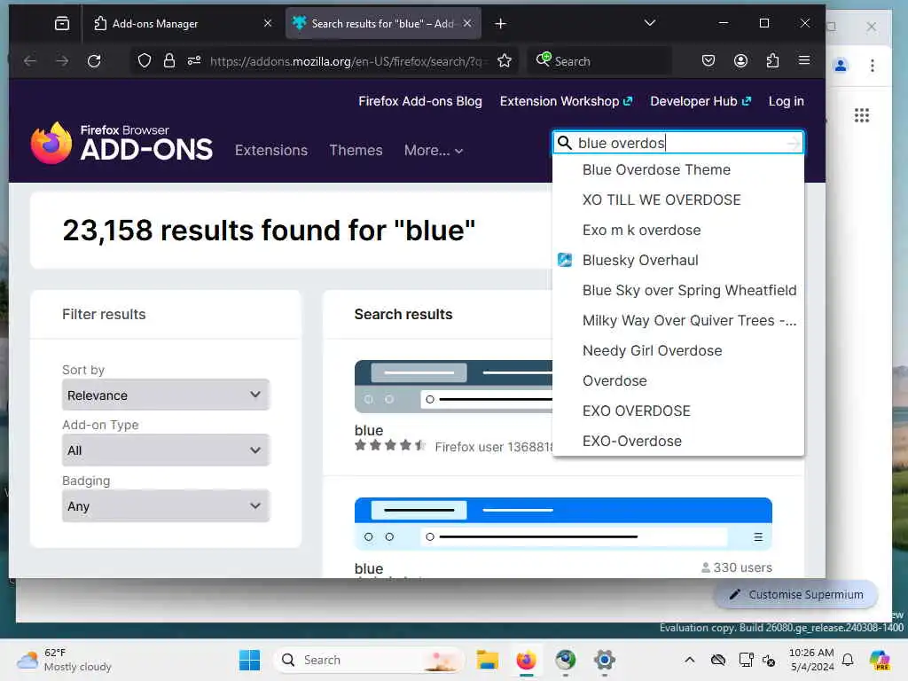Select the EXO OVERDOSE uppercase suggestion

pyautogui.click(x=678, y=411)
